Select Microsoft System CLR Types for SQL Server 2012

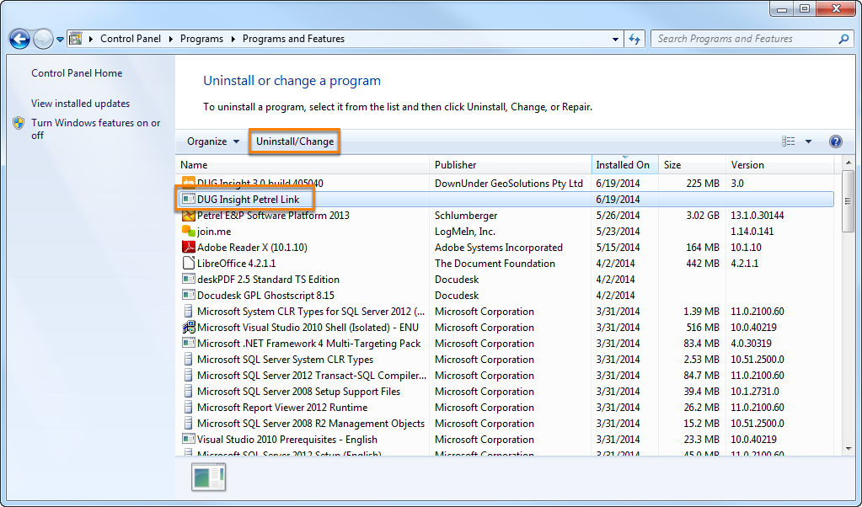point(507,312)
